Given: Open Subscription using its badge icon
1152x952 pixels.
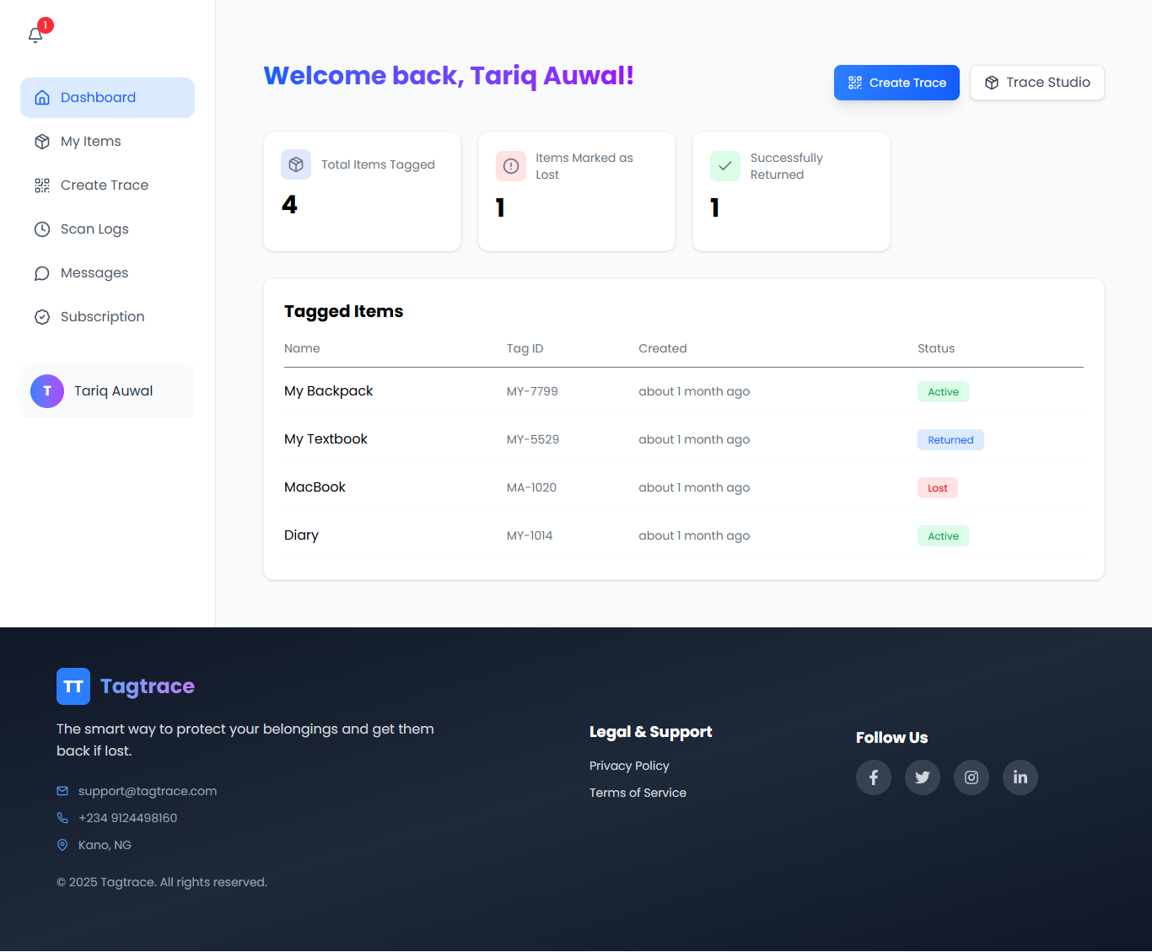Looking at the screenshot, I should pyautogui.click(x=42, y=316).
